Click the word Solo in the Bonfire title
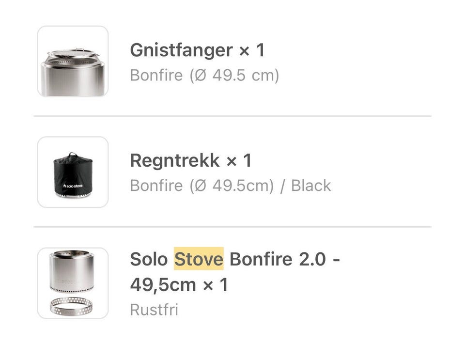This screenshot has height=360, width=465. pyautogui.click(x=149, y=259)
